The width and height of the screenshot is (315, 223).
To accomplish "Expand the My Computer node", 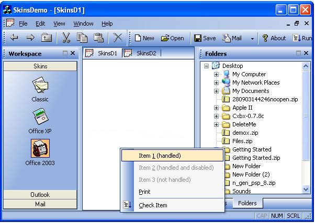I will 216,74.
